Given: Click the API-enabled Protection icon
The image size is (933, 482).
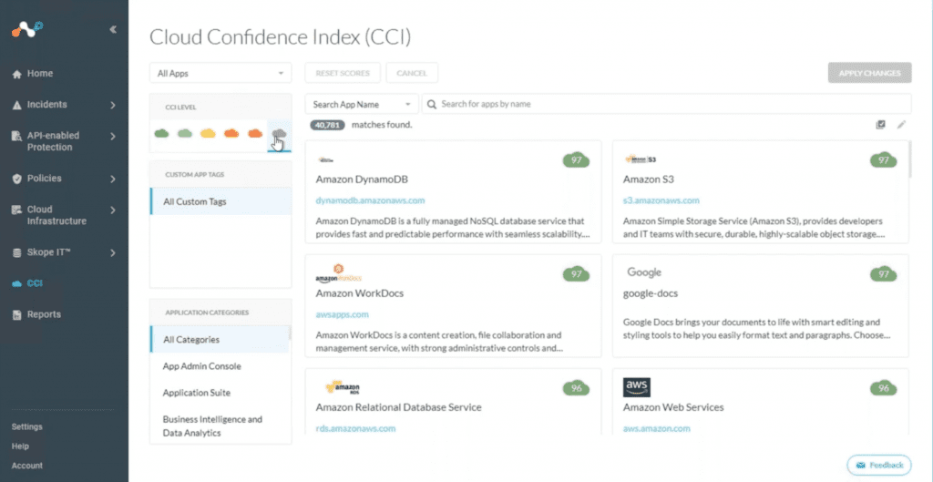Looking at the screenshot, I should [x=16, y=137].
